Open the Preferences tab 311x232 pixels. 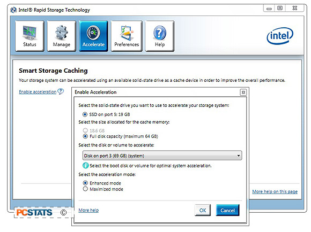tap(127, 36)
